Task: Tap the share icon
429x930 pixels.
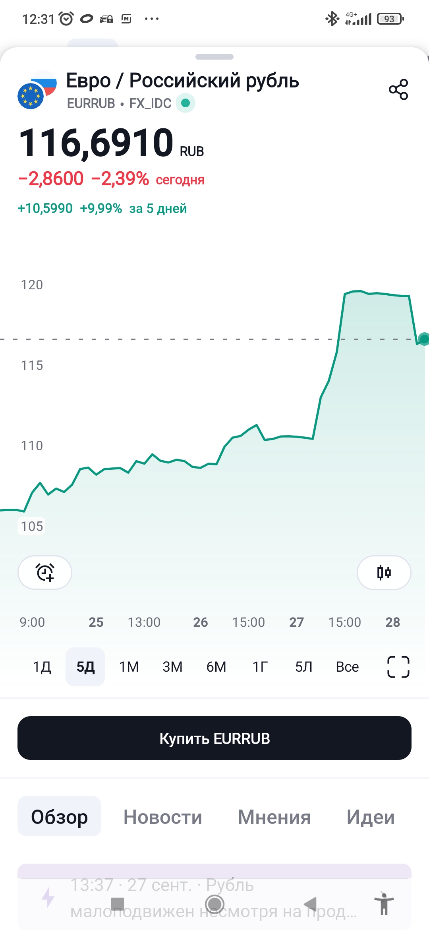Action: (x=398, y=89)
